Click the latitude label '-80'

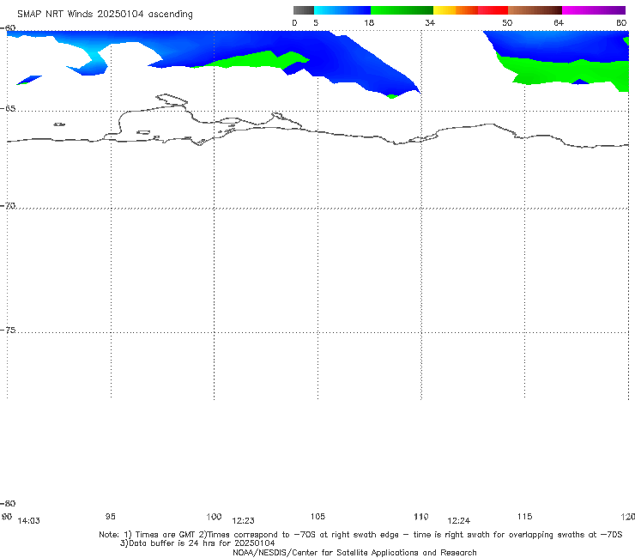(x=8, y=503)
